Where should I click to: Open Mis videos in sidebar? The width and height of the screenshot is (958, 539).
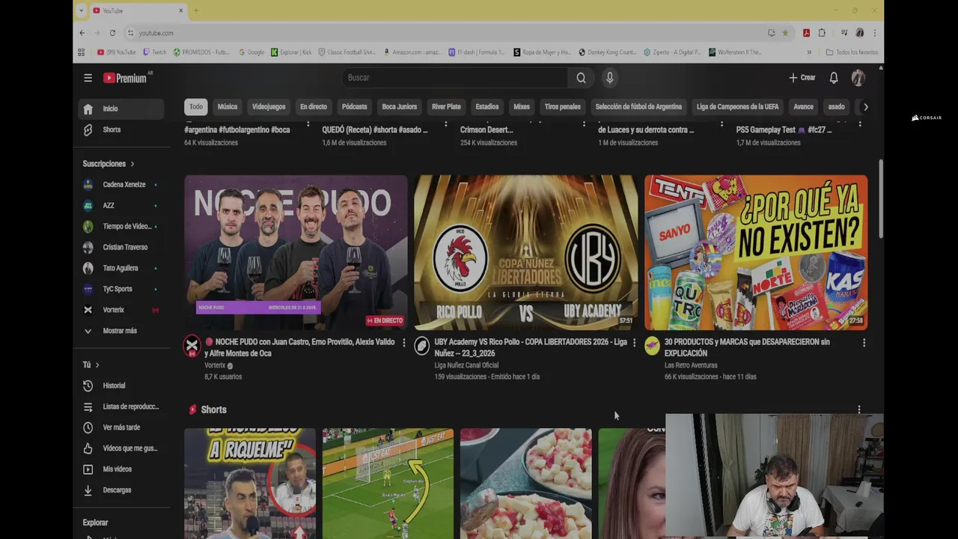(x=122, y=469)
